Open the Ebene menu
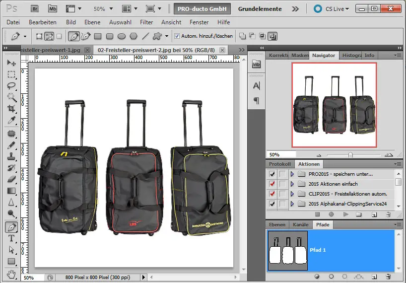 pyautogui.click(x=92, y=22)
